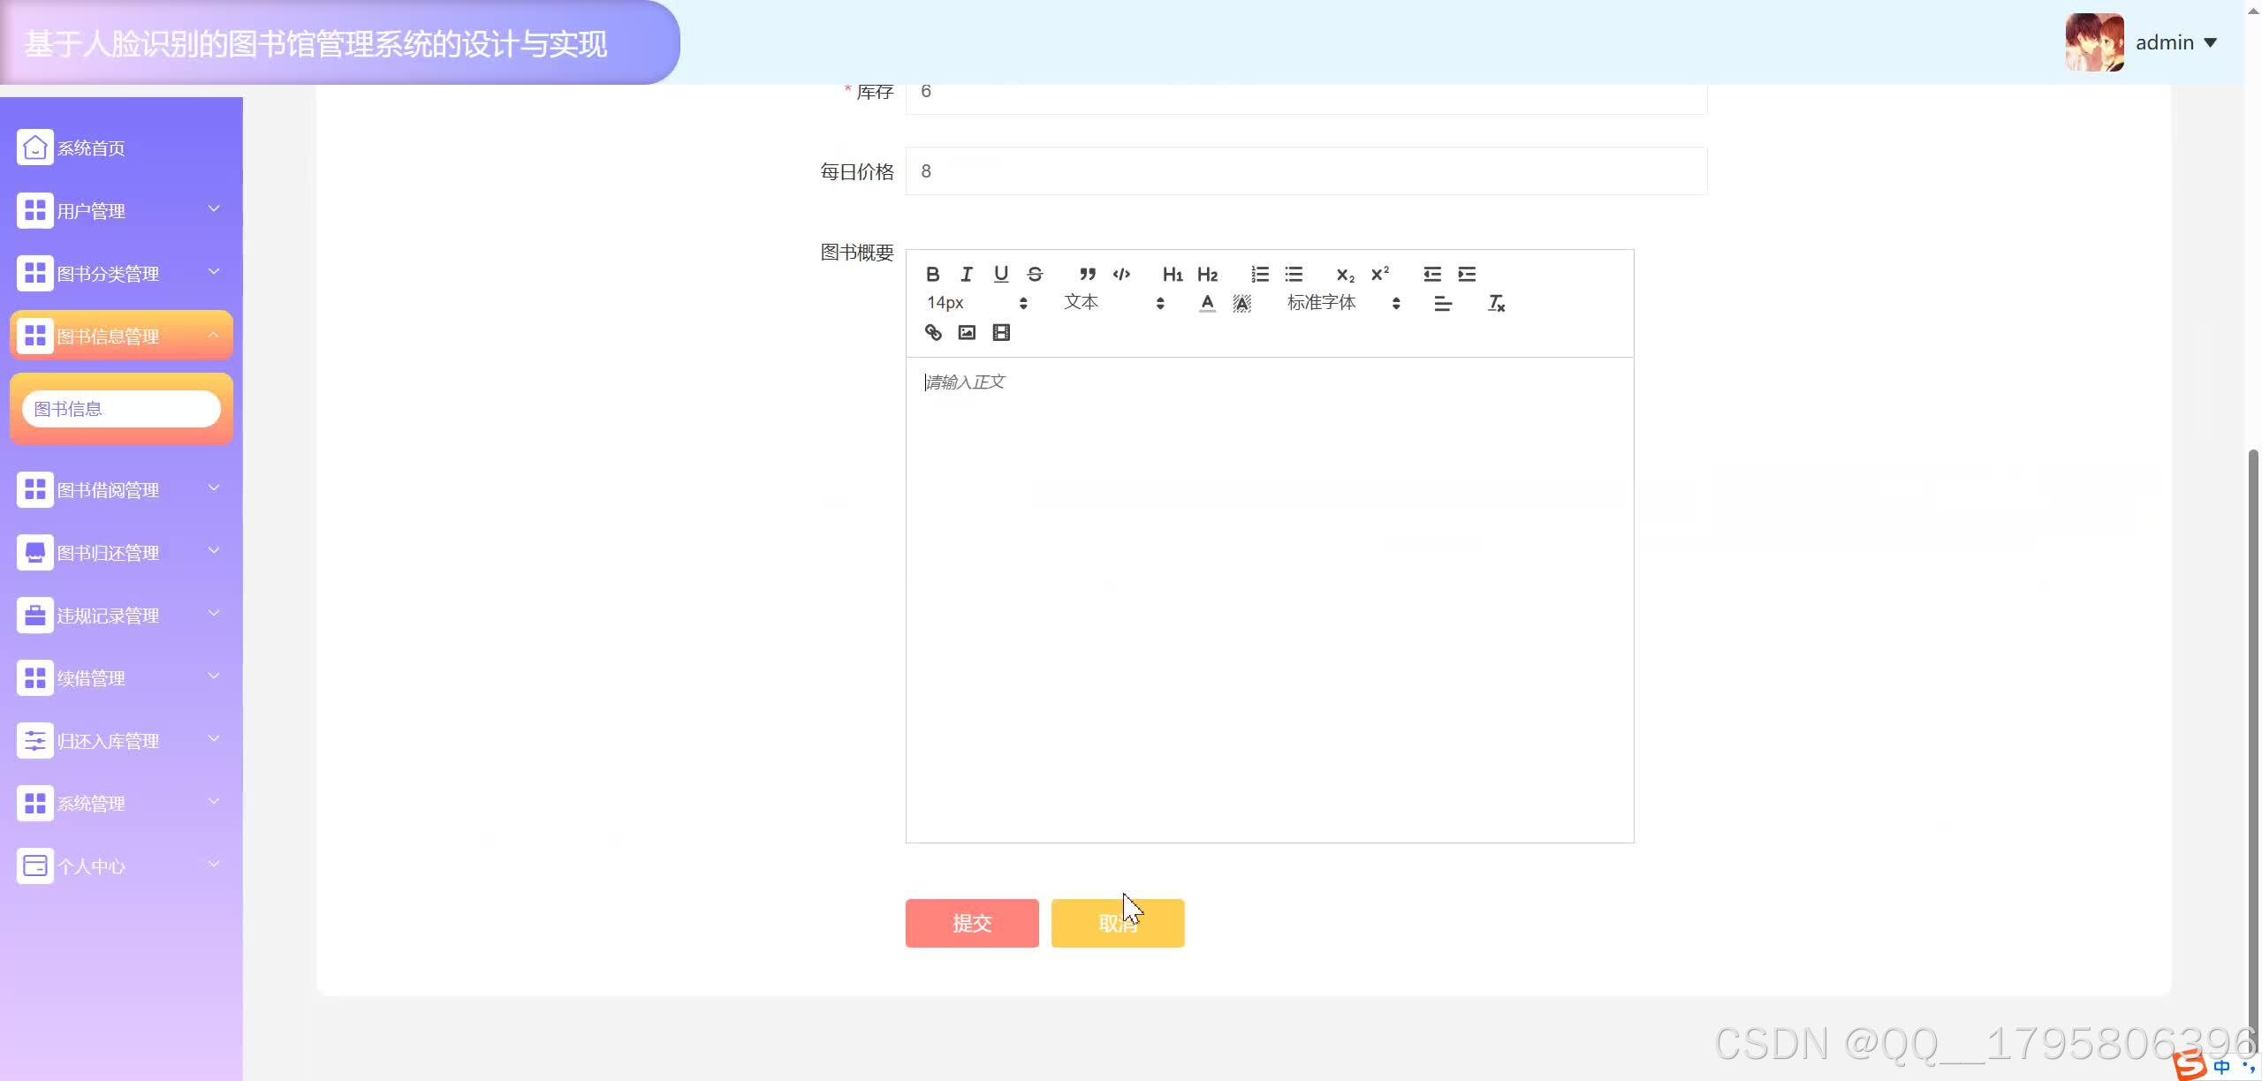Toggle bold formatting in editor
The width and height of the screenshot is (2262, 1081).
932,274
